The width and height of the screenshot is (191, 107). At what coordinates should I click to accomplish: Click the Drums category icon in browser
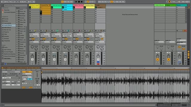coord(3,21)
